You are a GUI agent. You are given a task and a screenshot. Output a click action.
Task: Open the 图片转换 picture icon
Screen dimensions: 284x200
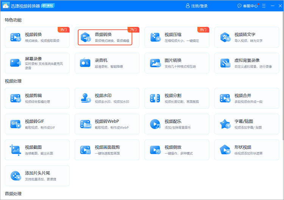click(x=155, y=63)
